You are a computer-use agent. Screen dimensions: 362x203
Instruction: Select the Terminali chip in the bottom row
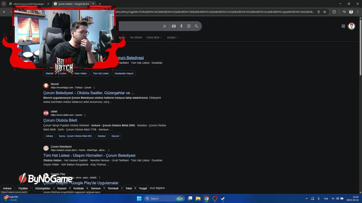tap(113, 188)
